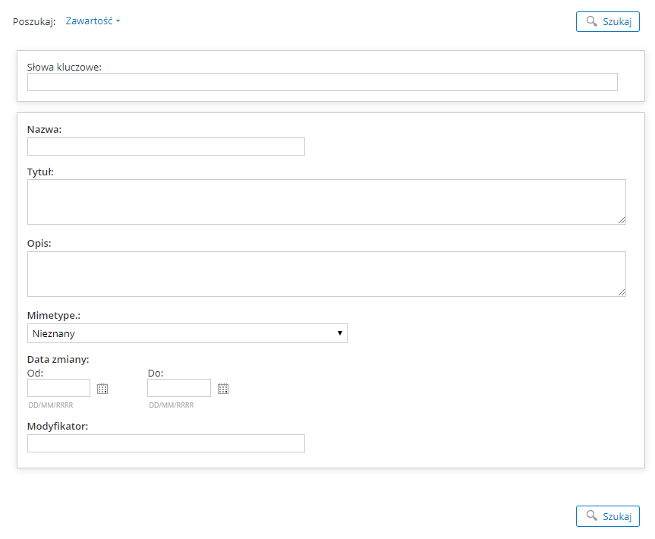The image size is (655, 539).
Task: Focus the Słowa kluczowe input field
Action: (x=322, y=82)
